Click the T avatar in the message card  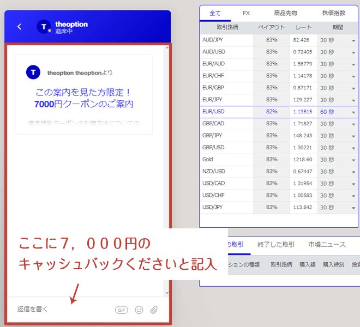point(33,72)
